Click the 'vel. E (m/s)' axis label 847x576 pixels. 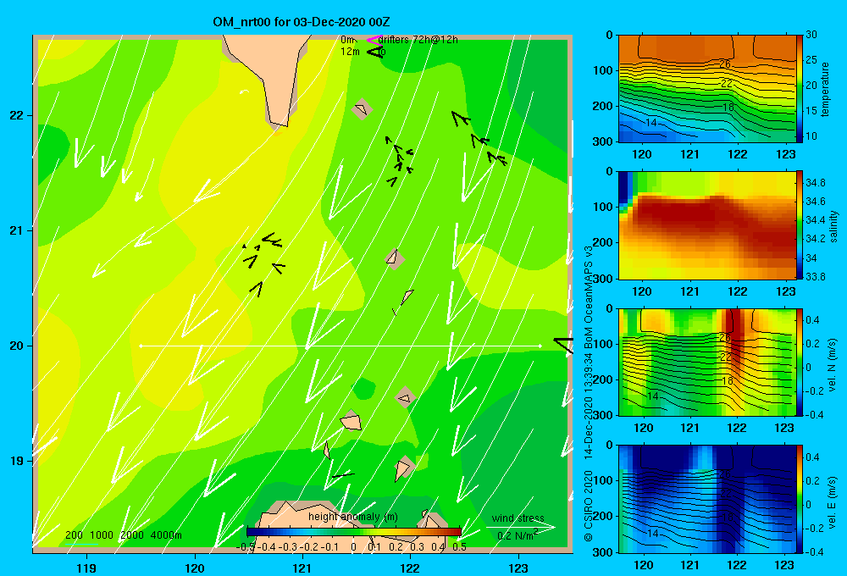tap(833, 501)
